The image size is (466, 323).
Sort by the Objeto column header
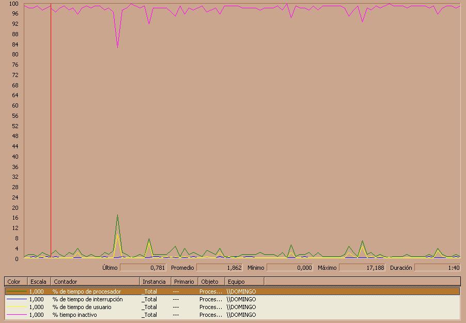211,281
